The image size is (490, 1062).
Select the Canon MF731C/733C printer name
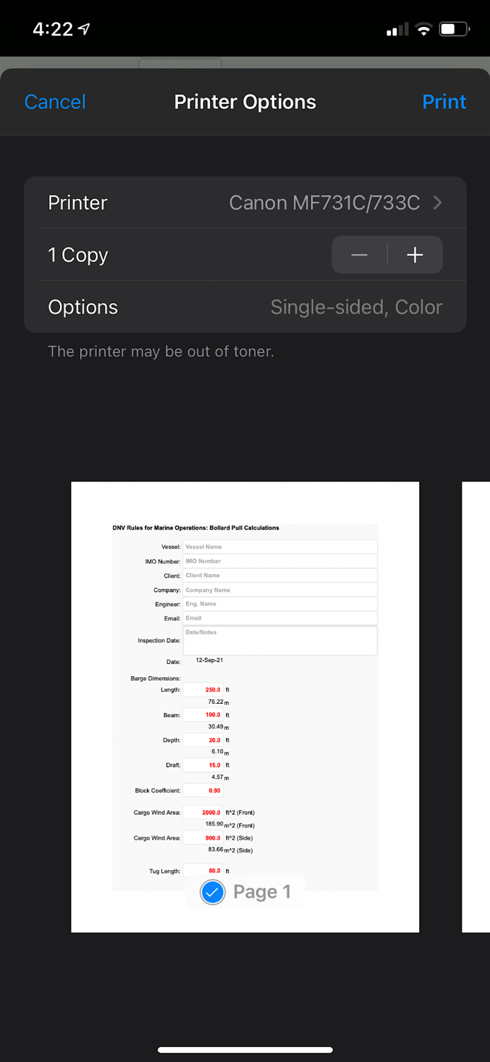[x=324, y=203]
